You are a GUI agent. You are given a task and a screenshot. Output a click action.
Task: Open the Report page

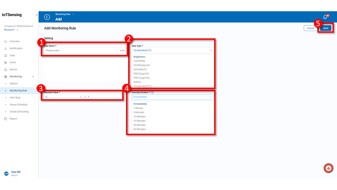[13, 119]
